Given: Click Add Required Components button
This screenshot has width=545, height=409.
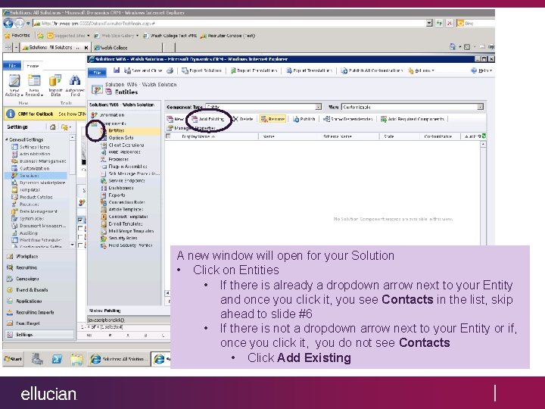Looking at the screenshot, I should (413, 119).
